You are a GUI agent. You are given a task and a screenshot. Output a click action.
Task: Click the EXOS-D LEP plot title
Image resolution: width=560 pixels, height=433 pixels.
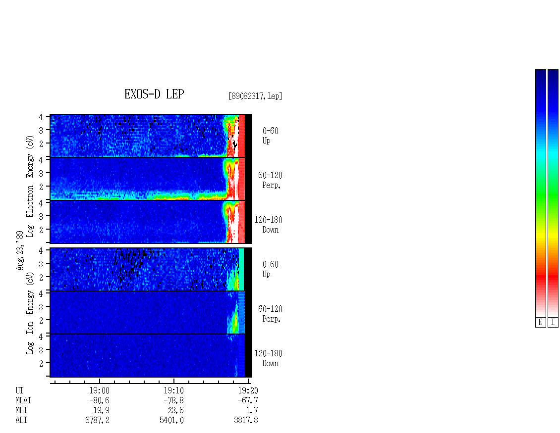[x=154, y=94]
